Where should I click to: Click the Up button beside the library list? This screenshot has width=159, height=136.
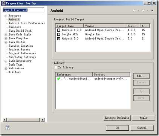pyautogui.click(x=141, y=91)
